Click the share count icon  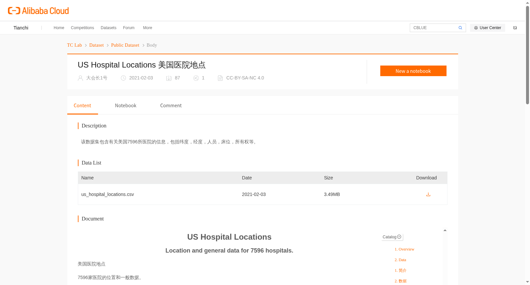pyautogui.click(x=196, y=78)
